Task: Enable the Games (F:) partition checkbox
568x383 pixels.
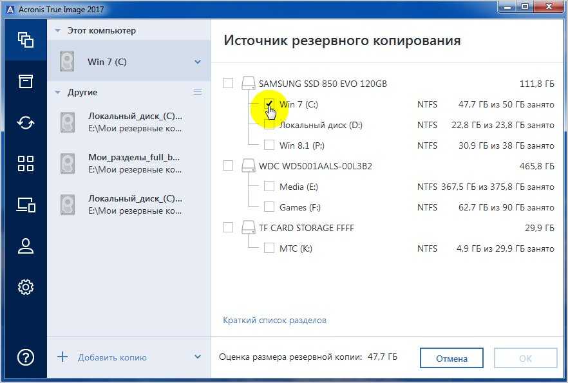Action: 269,207
